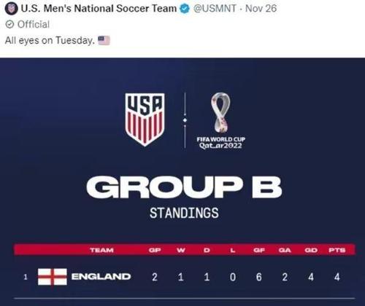The image size is (365, 306).
Task: Click the England flag icon
Action: (x=53, y=277)
